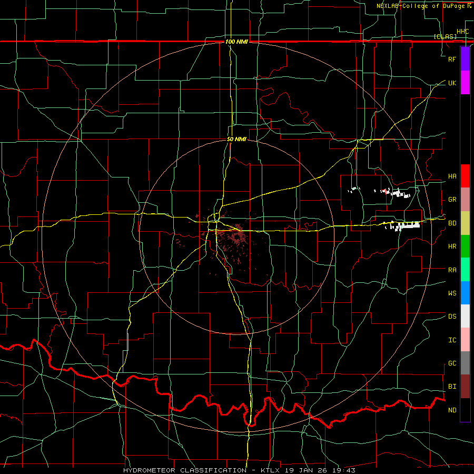Viewport: 474px width, 474px height.
Task: Click the UK legend label
Action: tap(452, 83)
